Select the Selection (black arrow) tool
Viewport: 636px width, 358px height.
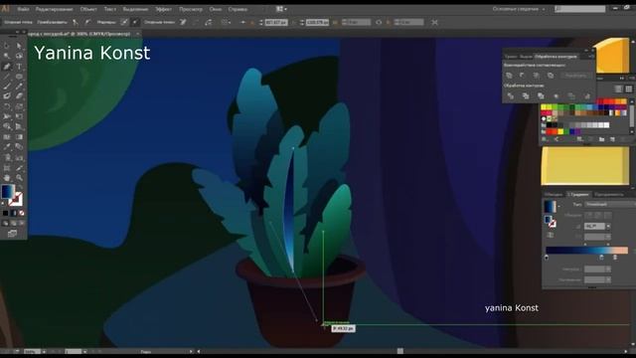coord(7,46)
